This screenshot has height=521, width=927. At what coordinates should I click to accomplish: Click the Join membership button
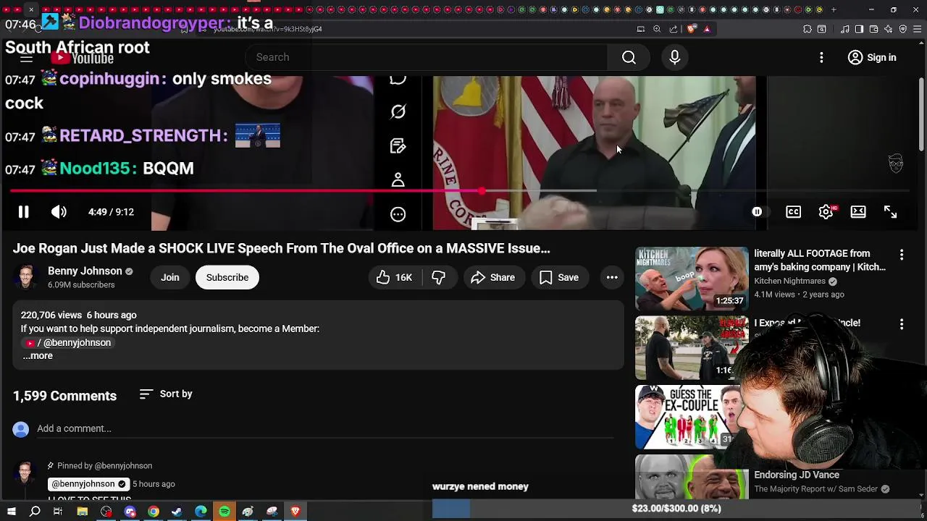pos(170,277)
